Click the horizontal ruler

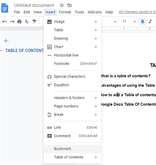coord(129,29)
